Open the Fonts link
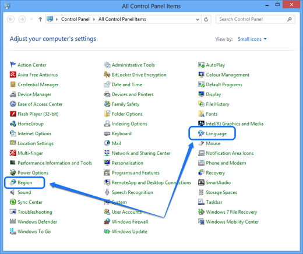303x254 pixels. coord(212,114)
